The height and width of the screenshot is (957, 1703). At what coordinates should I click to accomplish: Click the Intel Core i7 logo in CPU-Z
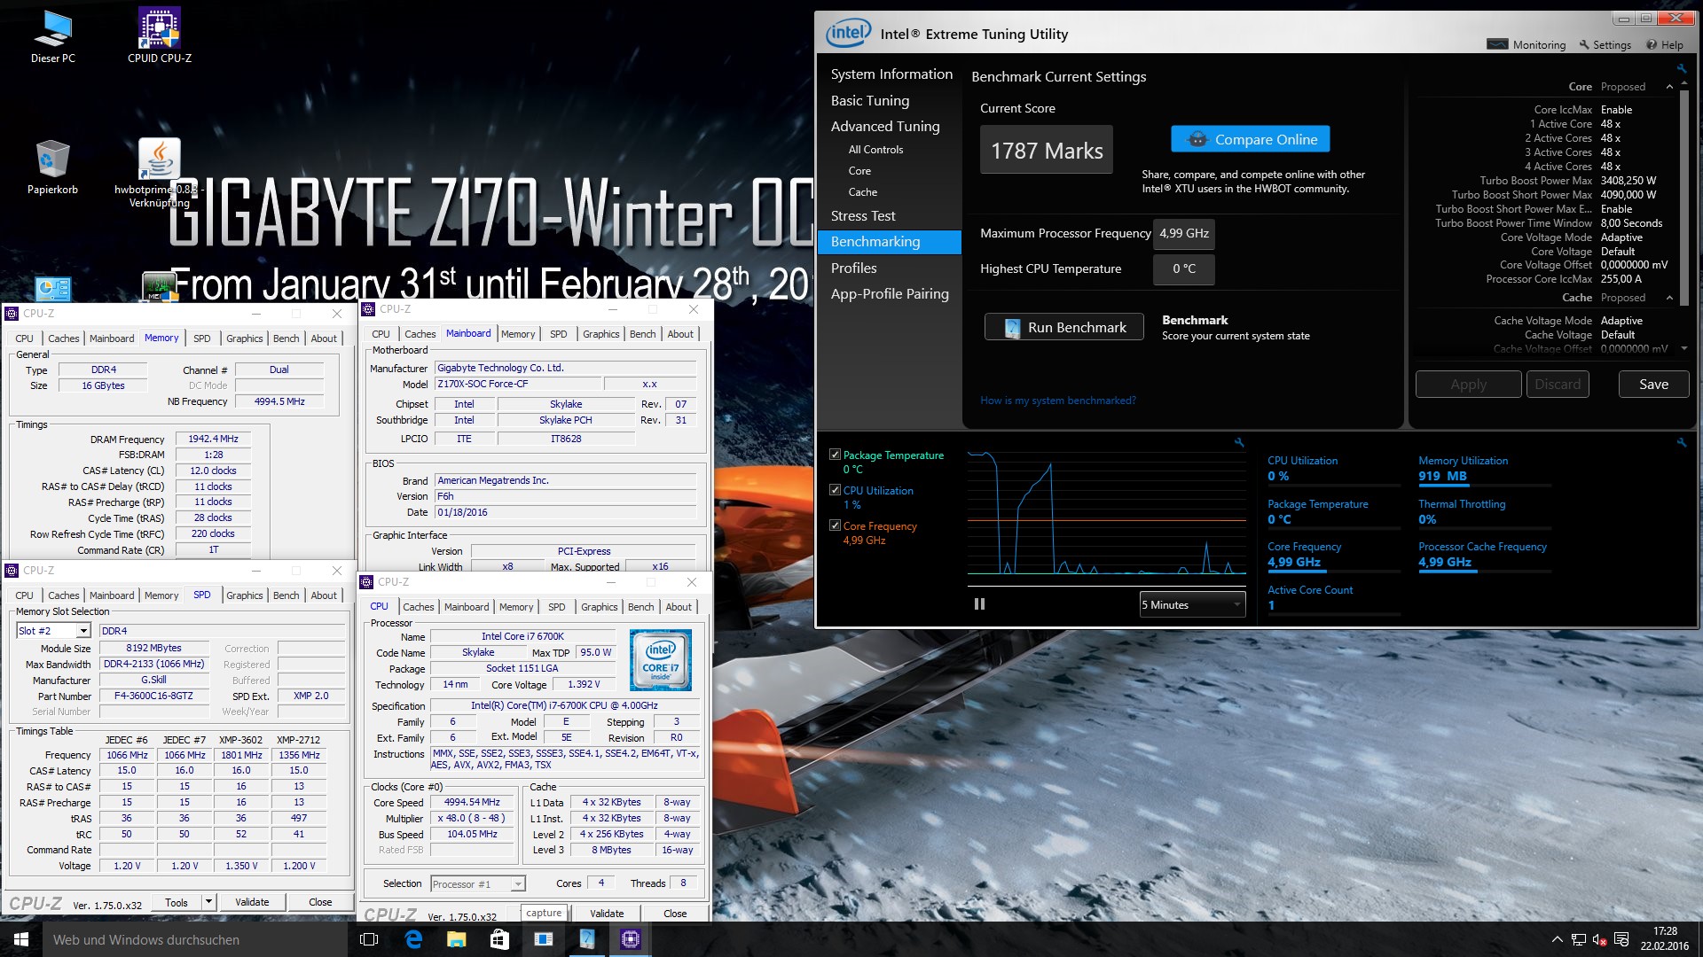pos(660,659)
